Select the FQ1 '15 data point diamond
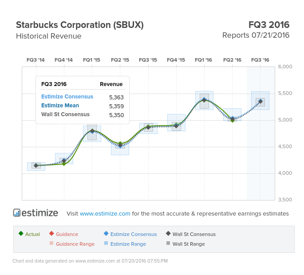The height and width of the screenshot is (275, 304). pyautogui.click(x=92, y=131)
